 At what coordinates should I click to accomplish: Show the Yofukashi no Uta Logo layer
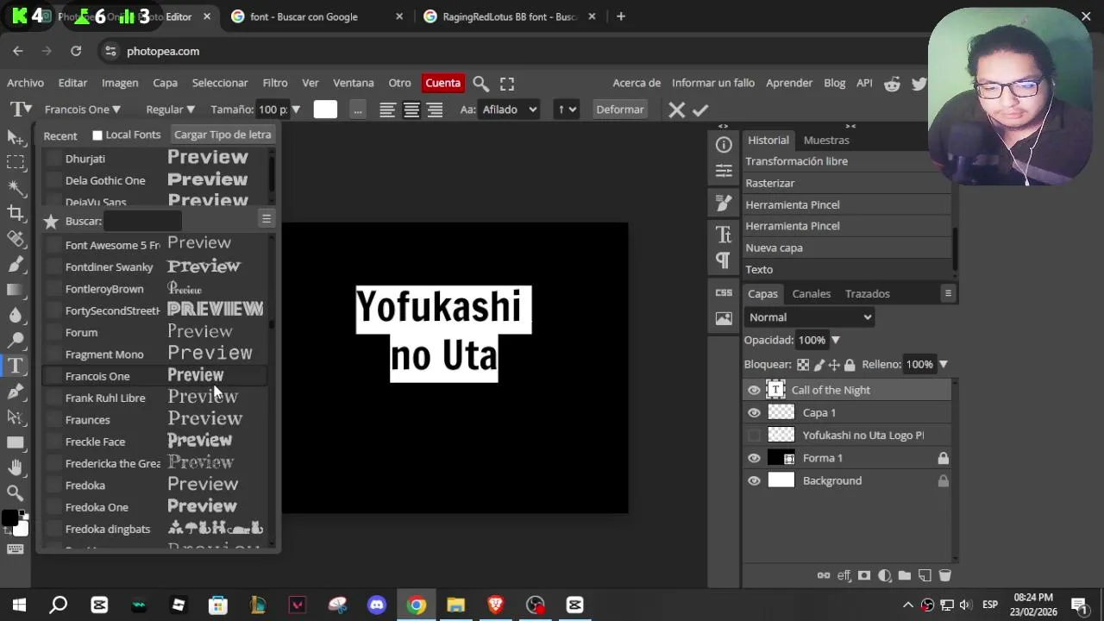tap(754, 436)
